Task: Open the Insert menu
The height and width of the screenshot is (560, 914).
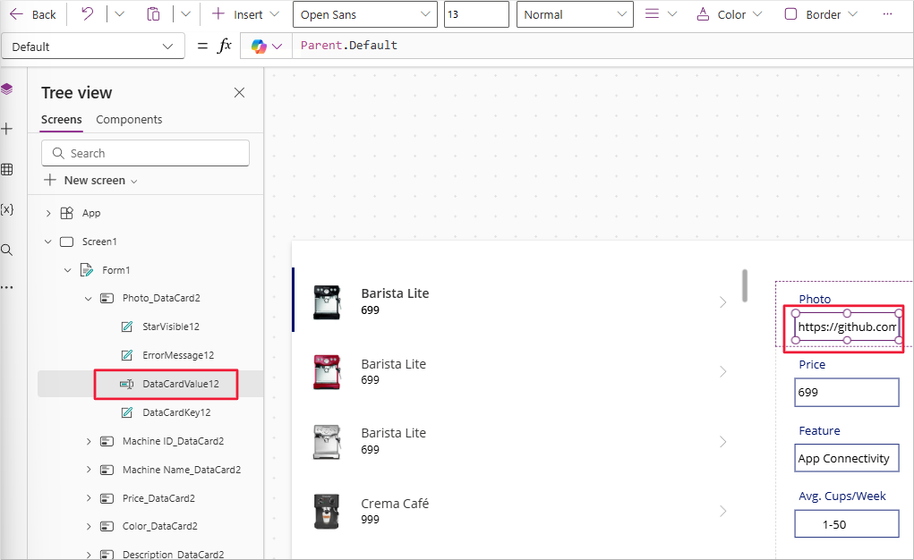Action: coord(245,14)
